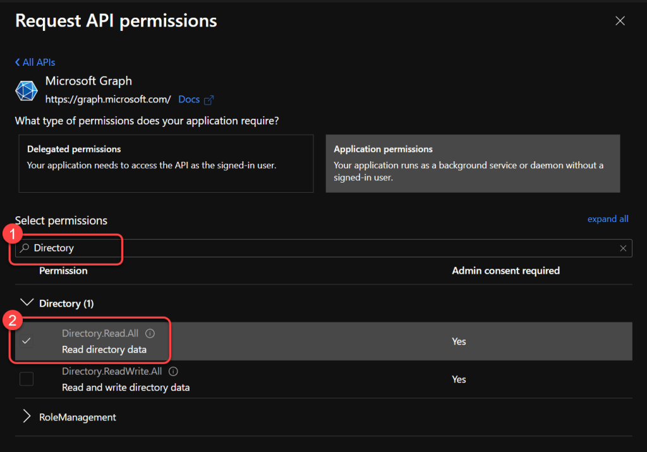Uncheck the Directory.Read.All checkbox
The image size is (647, 452).
pyautogui.click(x=27, y=341)
